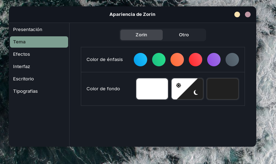
Task: Open the Interfaz settings
Action: 39,67
